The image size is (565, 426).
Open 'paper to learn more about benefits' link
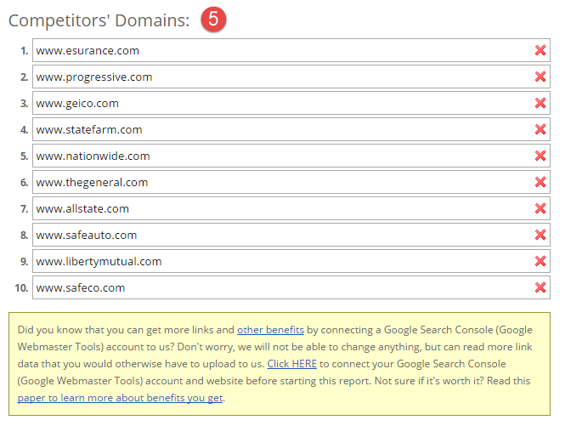(x=120, y=398)
